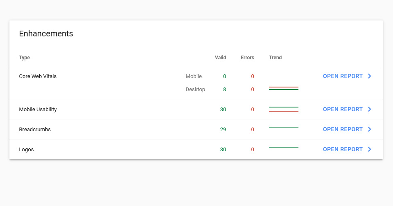Viewport: 393px width, 206px height.
Task: Click the Core Web Vitals Desktop trend sparkline
Action: point(283,88)
